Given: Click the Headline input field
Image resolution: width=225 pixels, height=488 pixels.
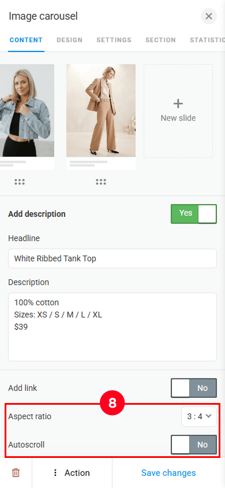Looking at the screenshot, I should click(x=112, y=258).
